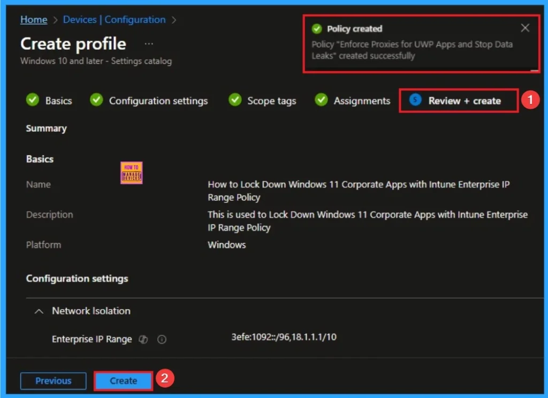
Task: Open the Devices | Configuration breadcrumb link
Action: [114, 19]
